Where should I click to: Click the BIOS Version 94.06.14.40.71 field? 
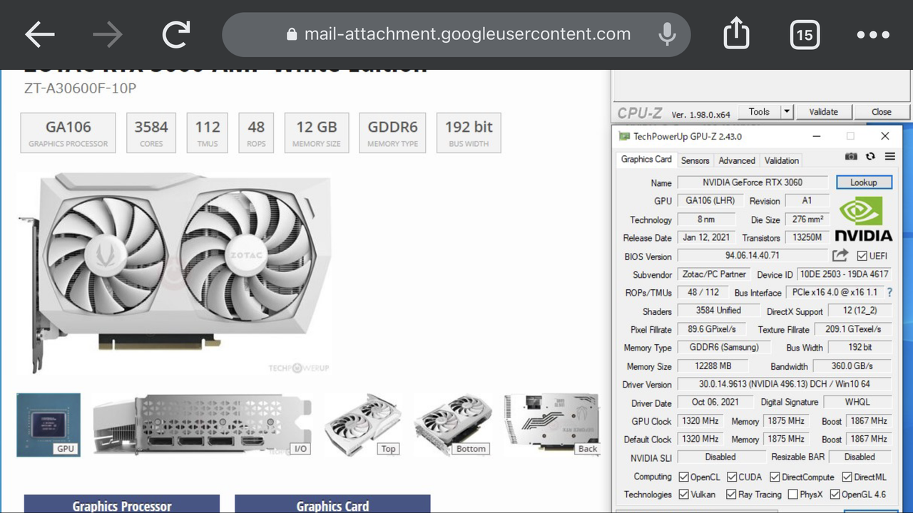click(753, 255)
